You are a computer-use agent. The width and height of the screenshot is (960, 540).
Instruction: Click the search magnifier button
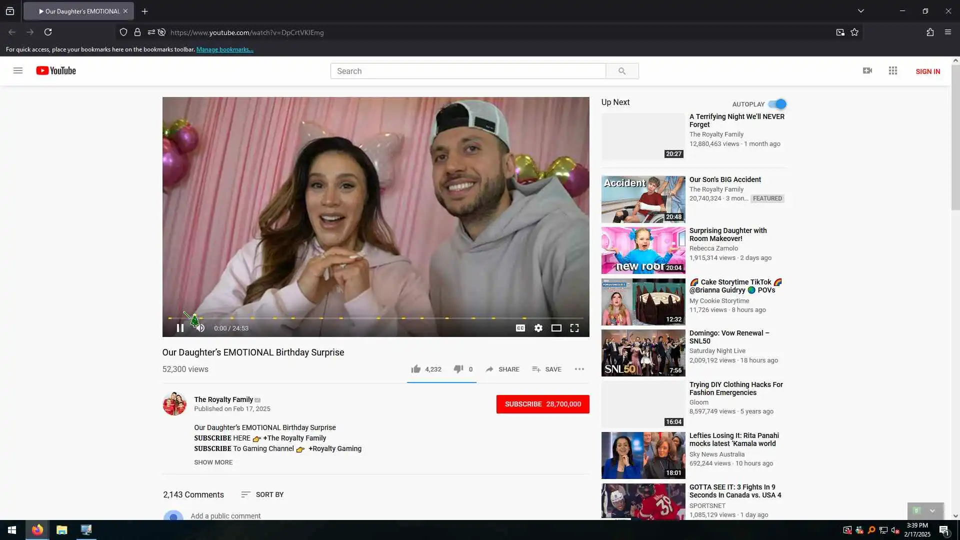[x=621, y=71]
